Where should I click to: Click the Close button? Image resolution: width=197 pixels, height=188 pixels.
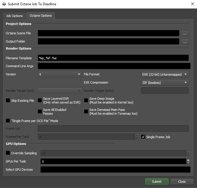click(x=182, y=182)
